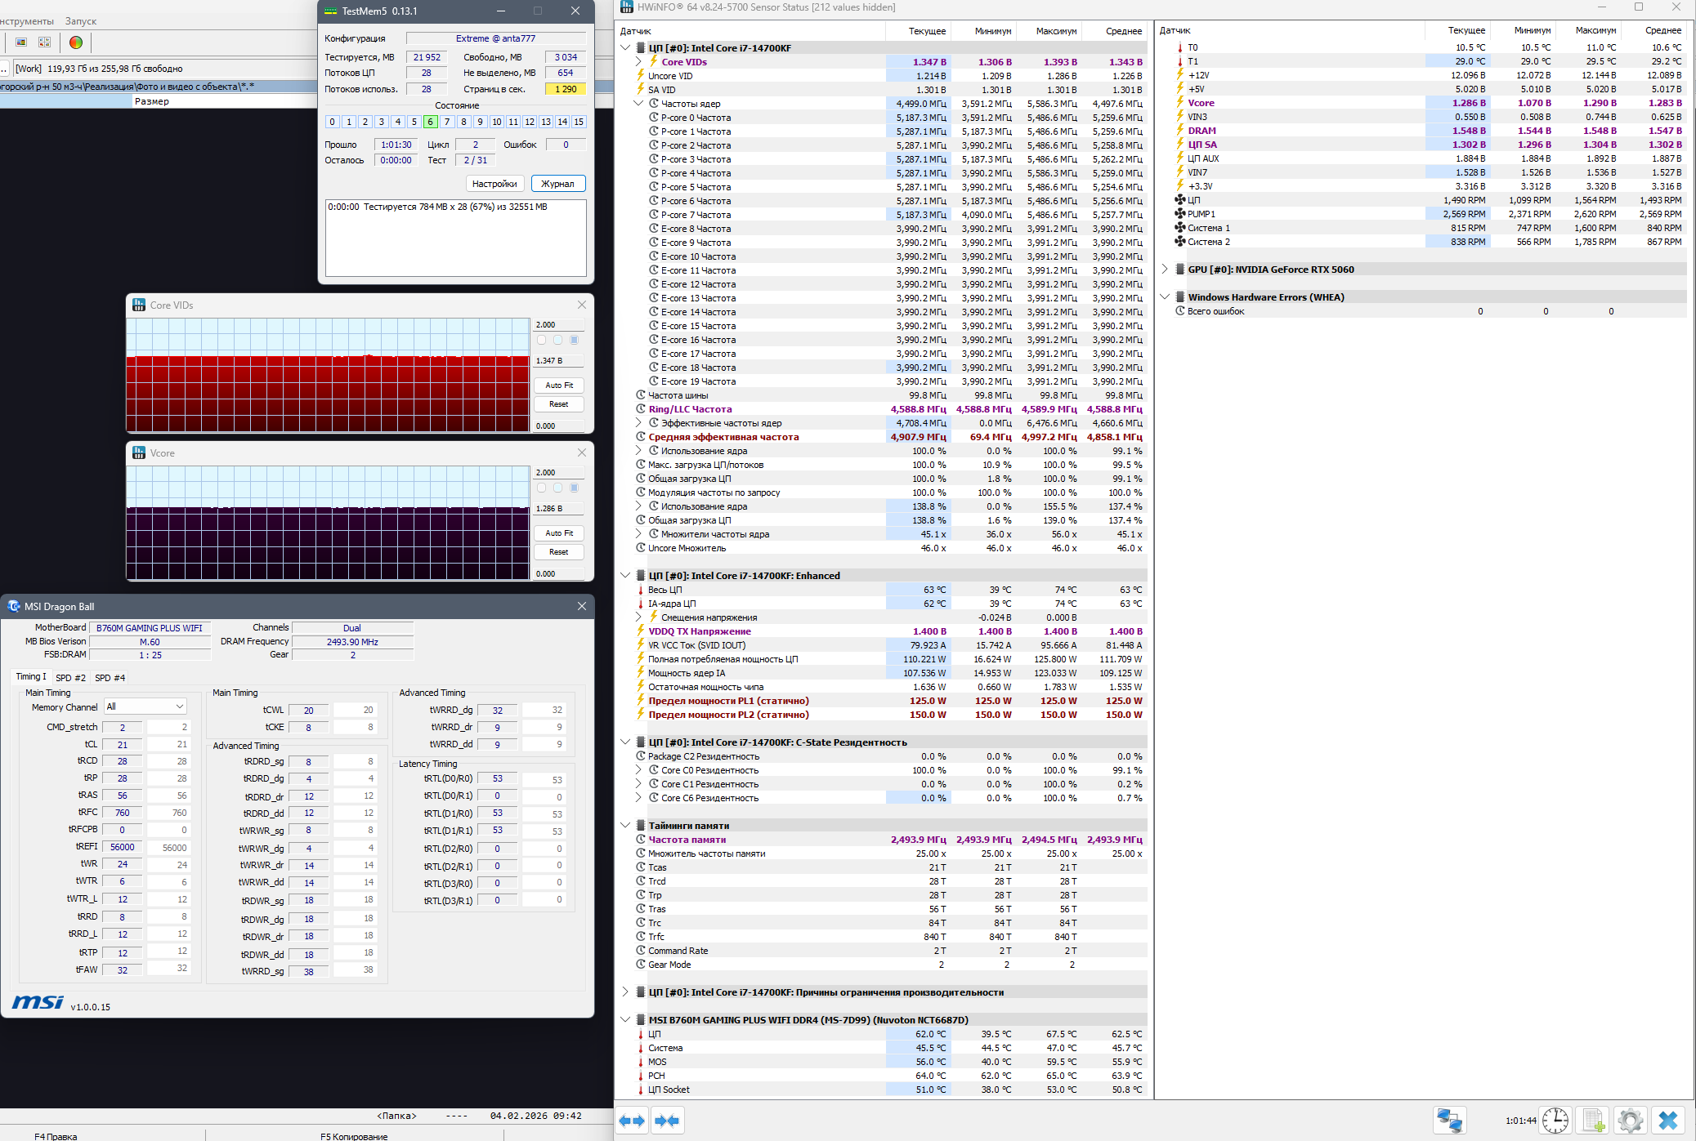Open HWiNFO sensor settings gear
Viewport: 1696px width, 1141px height.
(x=1630, y=1121)
